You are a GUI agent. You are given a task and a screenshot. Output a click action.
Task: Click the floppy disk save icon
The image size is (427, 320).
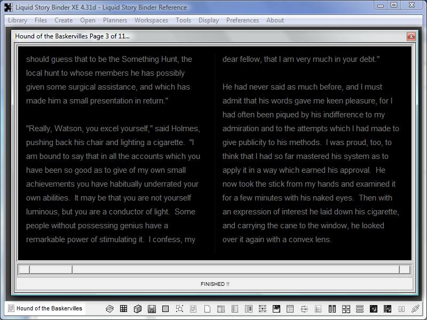(x=152, y=309)
